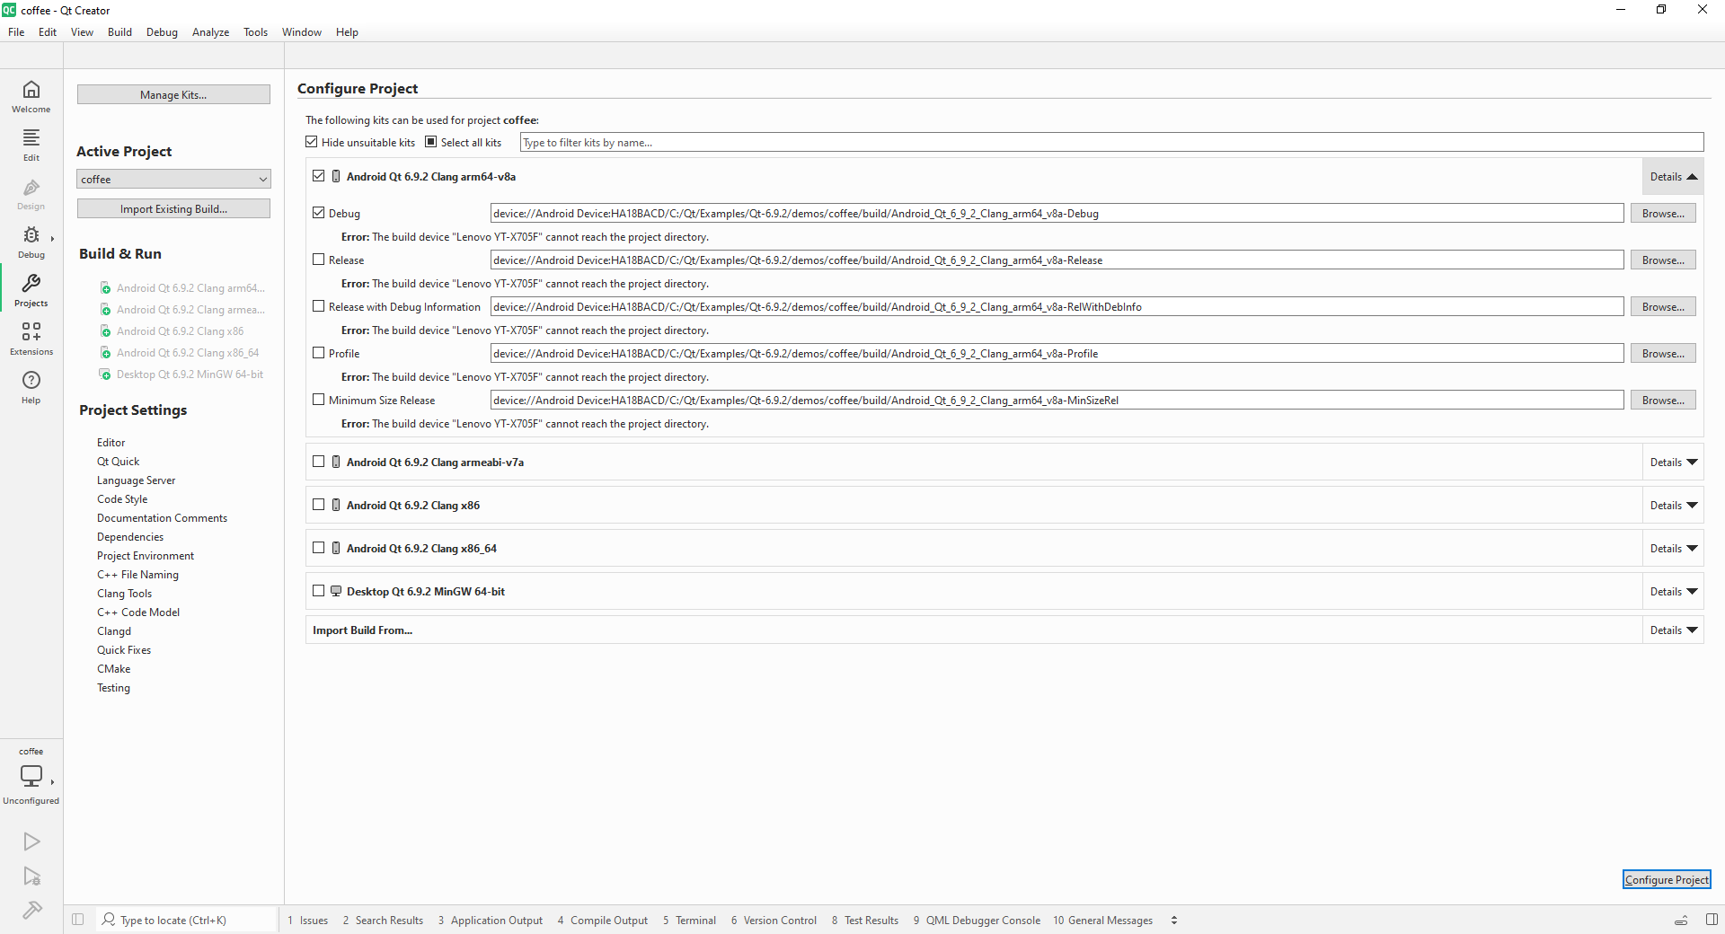The width and height of the screenshot is (1725, 934).
Task: Click the Configure Project button
Action: tap(1667, 880)
